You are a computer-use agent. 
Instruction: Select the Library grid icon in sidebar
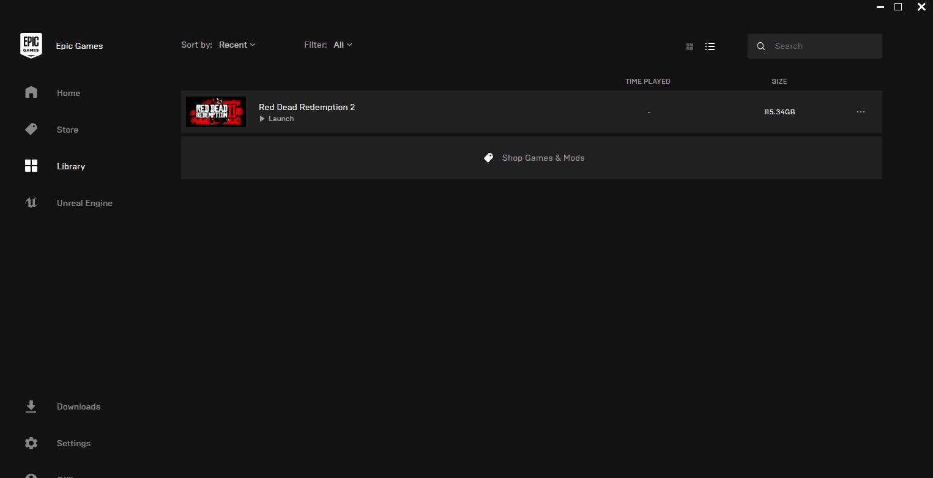click(31, 166)
